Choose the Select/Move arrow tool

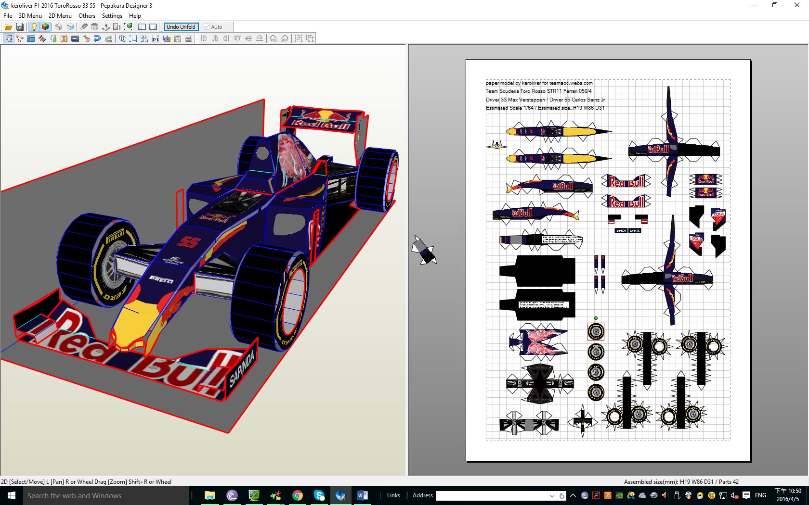[x=9, y=38]
